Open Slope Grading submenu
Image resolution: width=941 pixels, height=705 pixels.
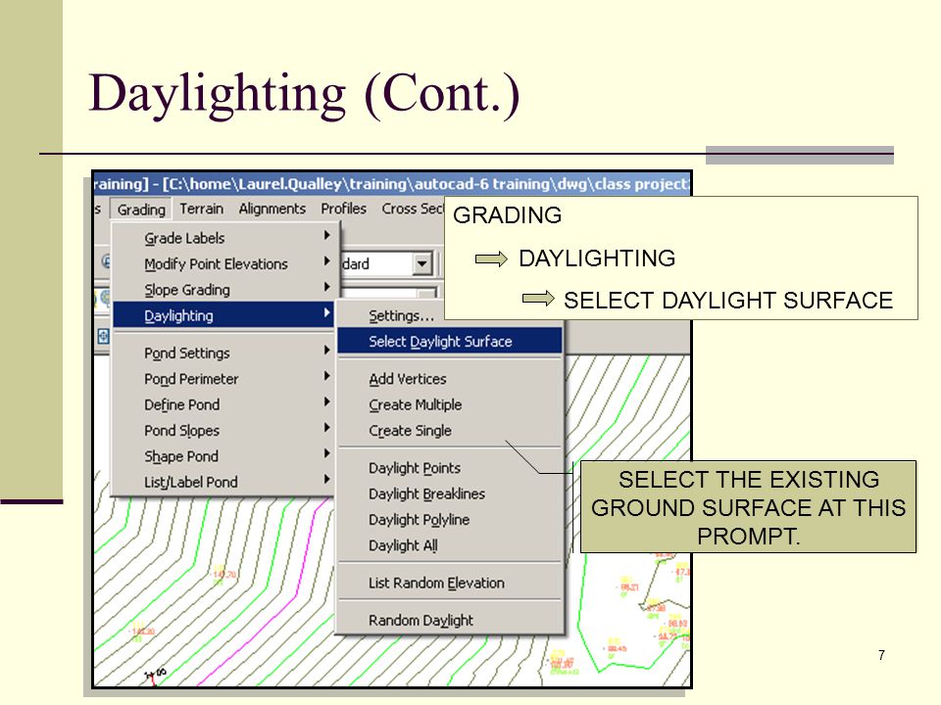223,290
